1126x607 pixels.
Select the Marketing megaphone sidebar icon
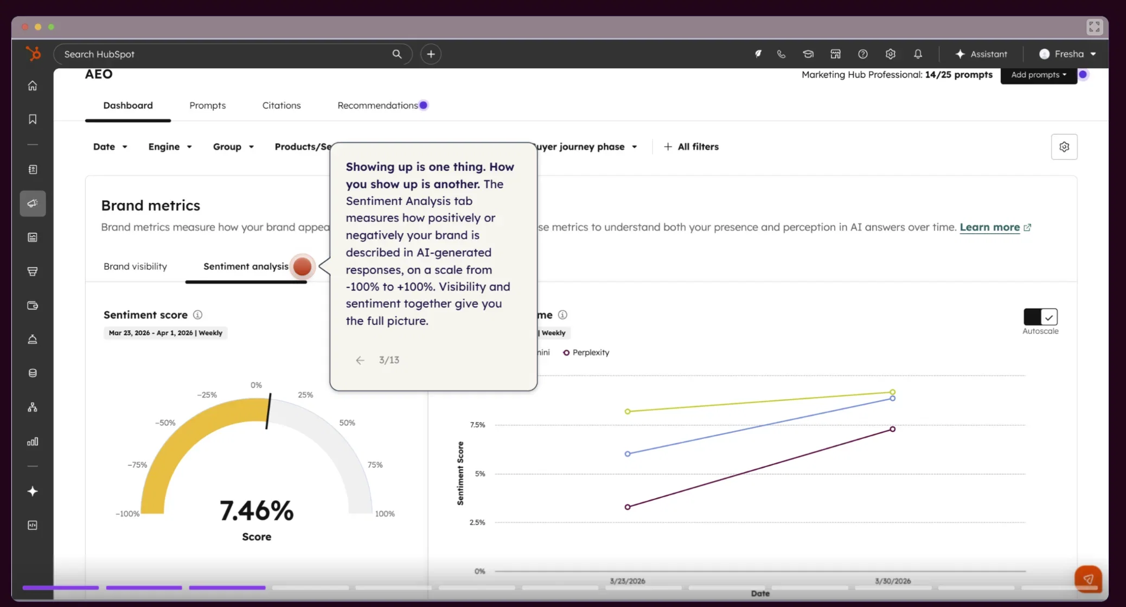33,203
